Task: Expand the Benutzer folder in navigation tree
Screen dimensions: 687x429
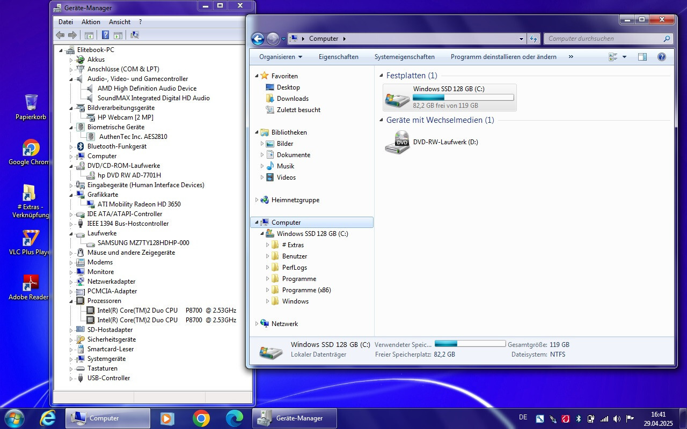Action: point(268,256)
